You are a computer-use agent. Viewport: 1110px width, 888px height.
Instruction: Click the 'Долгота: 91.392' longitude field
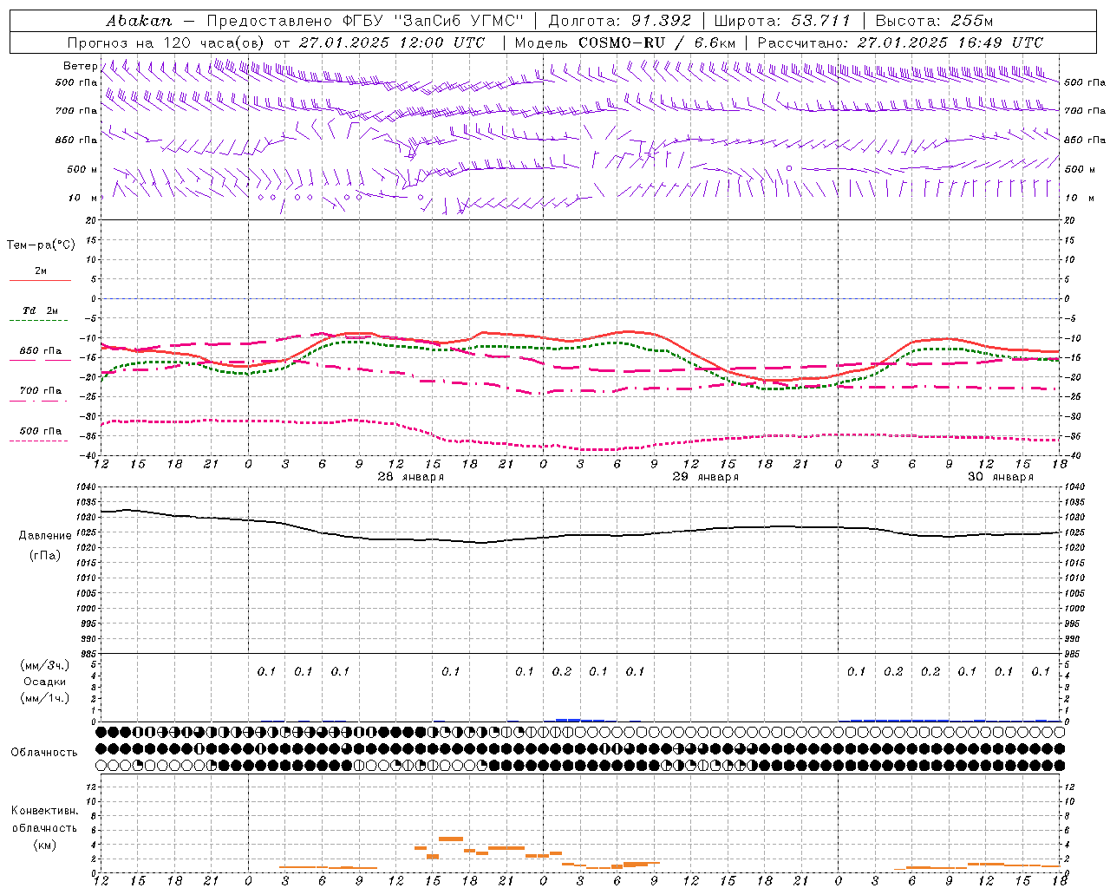click(620, 21)
